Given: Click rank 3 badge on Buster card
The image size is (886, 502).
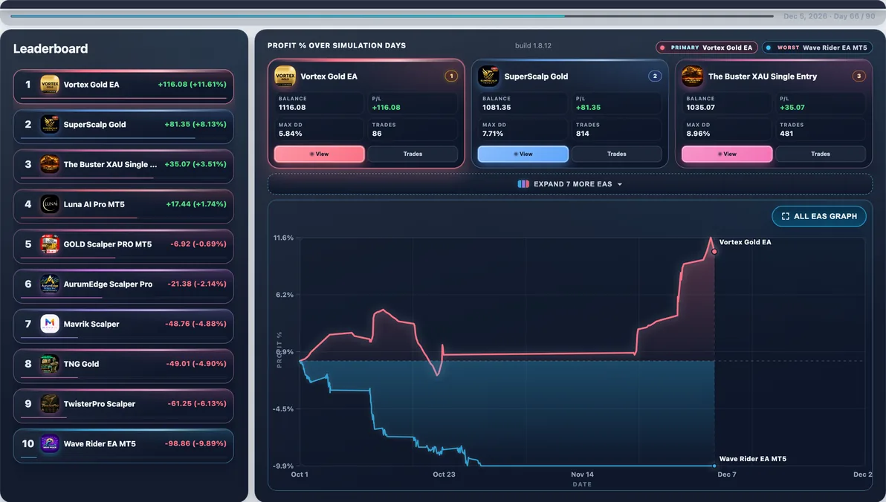Looking at the screenshot, I should click(x=859, y=76).
